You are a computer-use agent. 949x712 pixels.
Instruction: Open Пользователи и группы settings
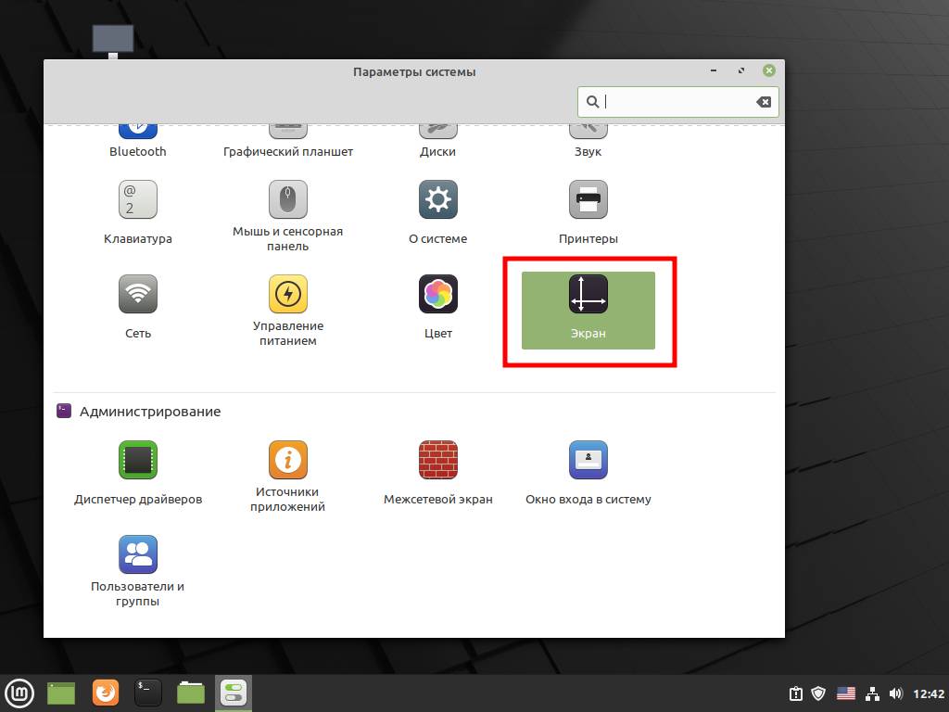[x=138, y=554]
